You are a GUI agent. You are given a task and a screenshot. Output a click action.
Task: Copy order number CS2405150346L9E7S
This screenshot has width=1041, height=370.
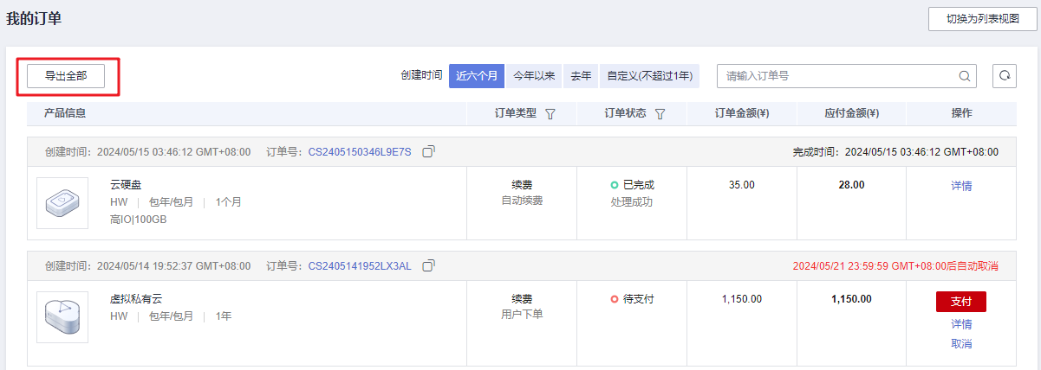(x=428, y=151)
